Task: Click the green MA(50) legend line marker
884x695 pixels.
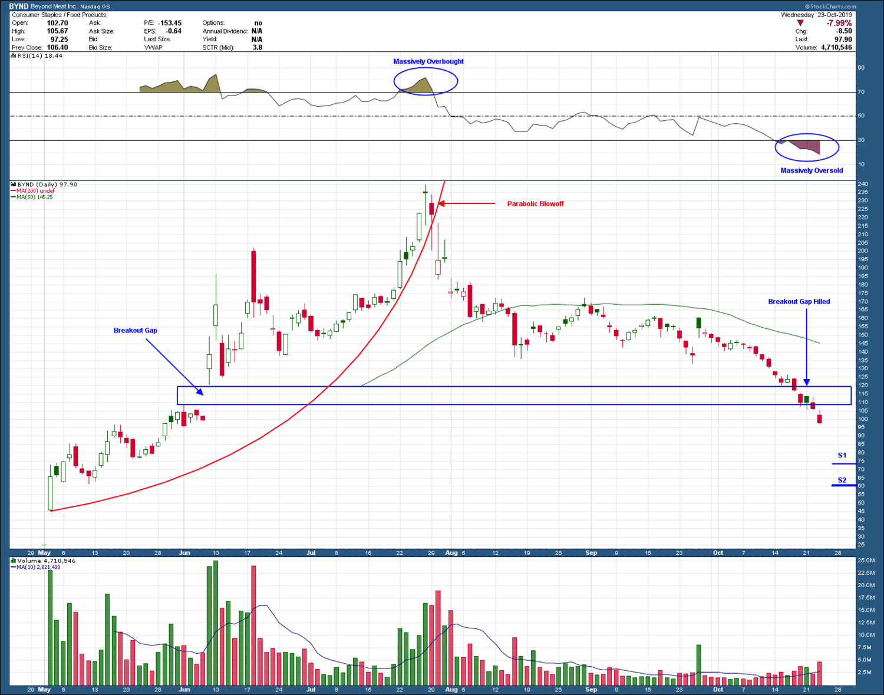Action: point(14,197)
